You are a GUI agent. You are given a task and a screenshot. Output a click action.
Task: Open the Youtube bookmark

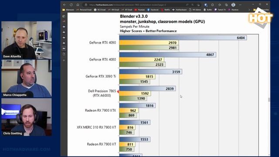(x=139, y=10)
